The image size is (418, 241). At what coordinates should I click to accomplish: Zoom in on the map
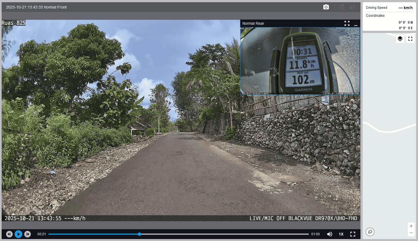(411, 226)
